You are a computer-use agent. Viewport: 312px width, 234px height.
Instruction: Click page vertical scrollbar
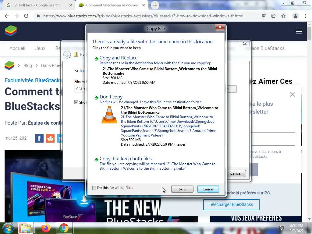point(310,34)
